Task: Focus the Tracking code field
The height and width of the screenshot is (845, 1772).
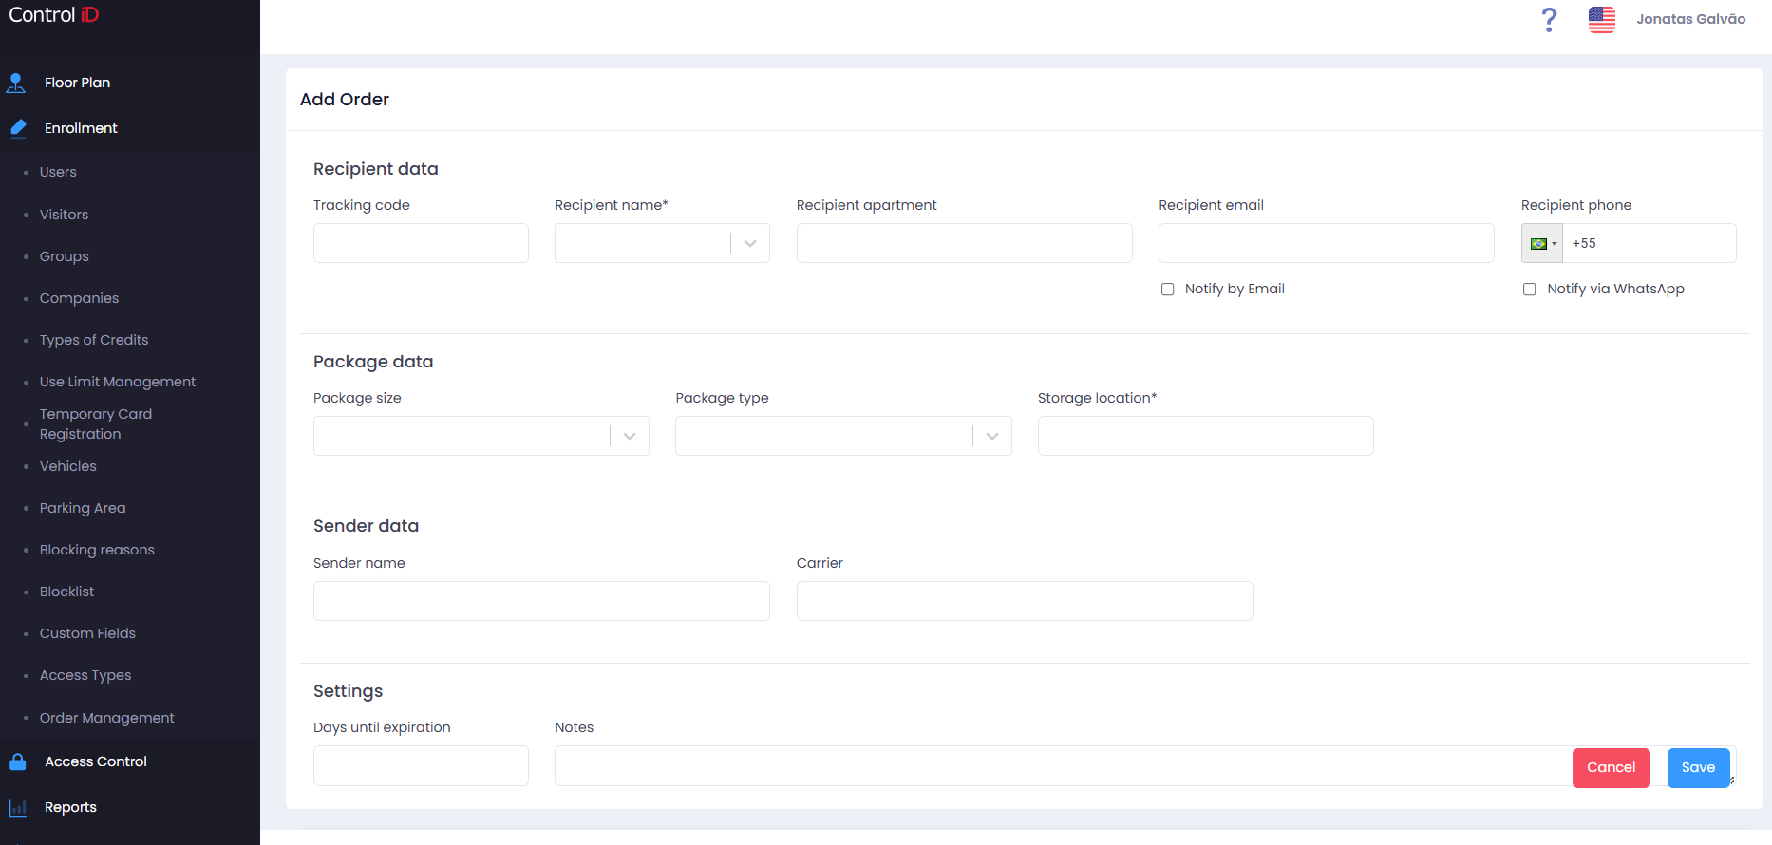Action: pyautogui.click(x=421, y=243)
